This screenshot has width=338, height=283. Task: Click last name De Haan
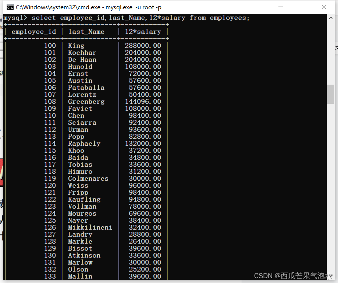tap(82, 60)
